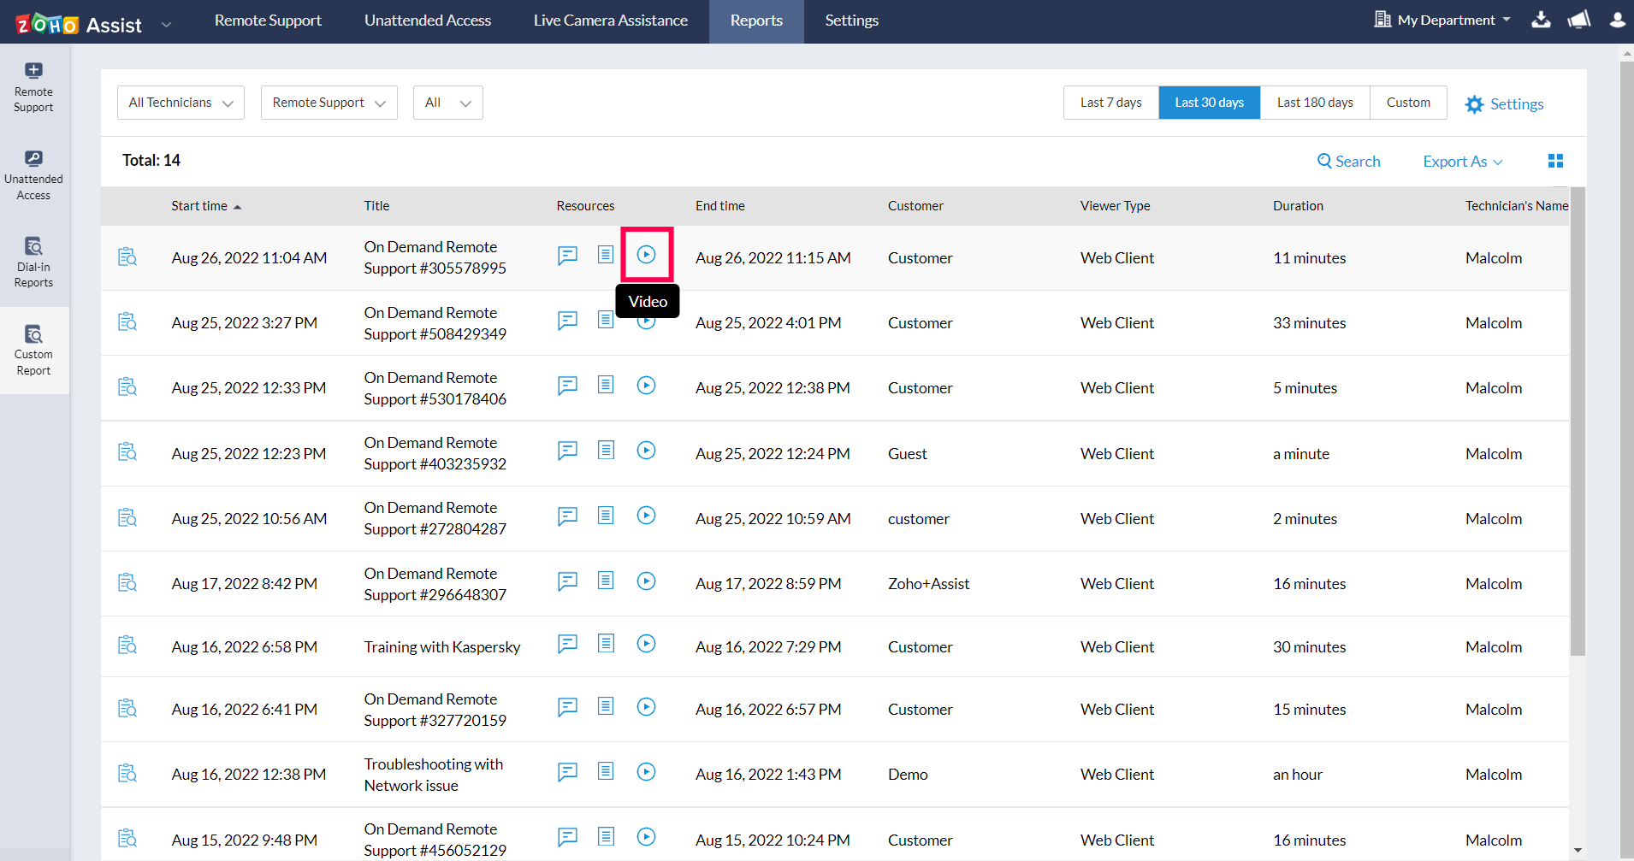
Task: Sort by Start time column header
Action: 199,206
